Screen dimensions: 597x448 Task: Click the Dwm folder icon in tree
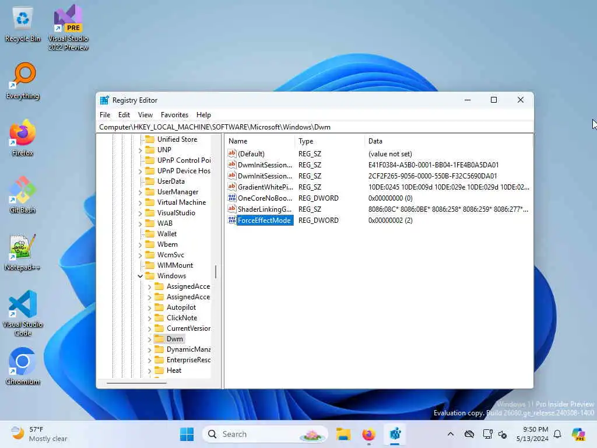pos(159,339)
